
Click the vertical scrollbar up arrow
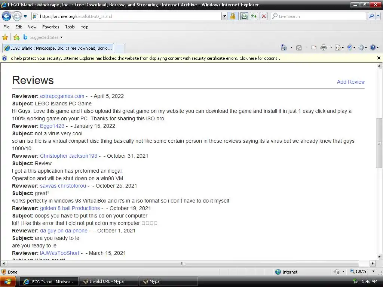[379, 66]
